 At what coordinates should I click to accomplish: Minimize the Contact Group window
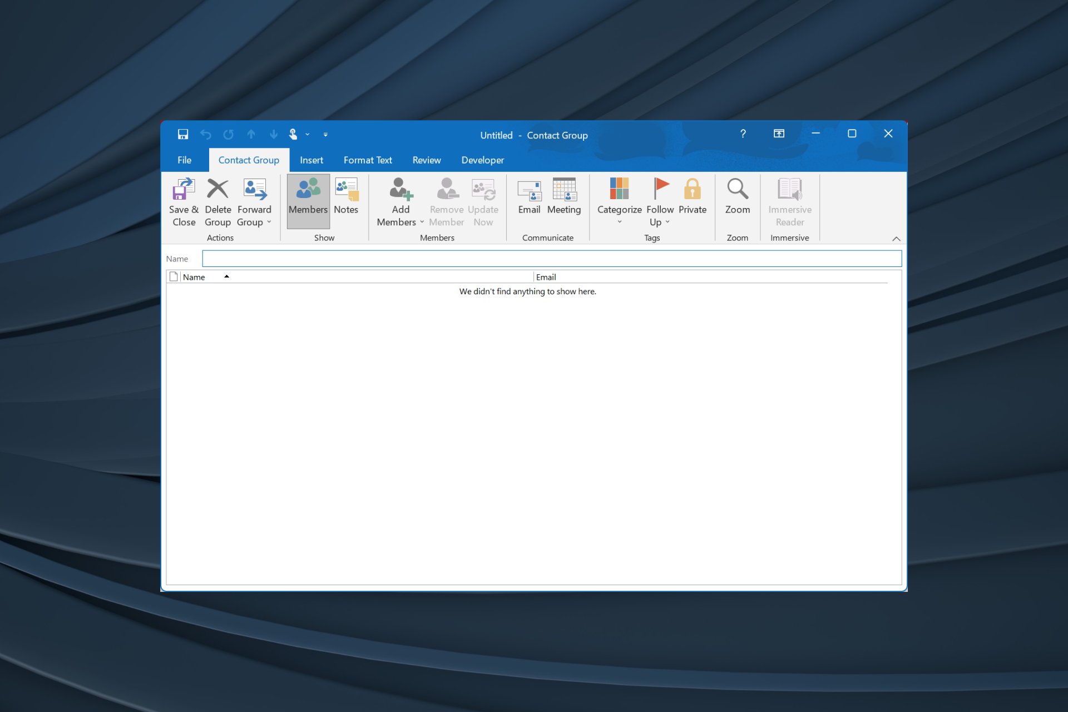point(815,134)
